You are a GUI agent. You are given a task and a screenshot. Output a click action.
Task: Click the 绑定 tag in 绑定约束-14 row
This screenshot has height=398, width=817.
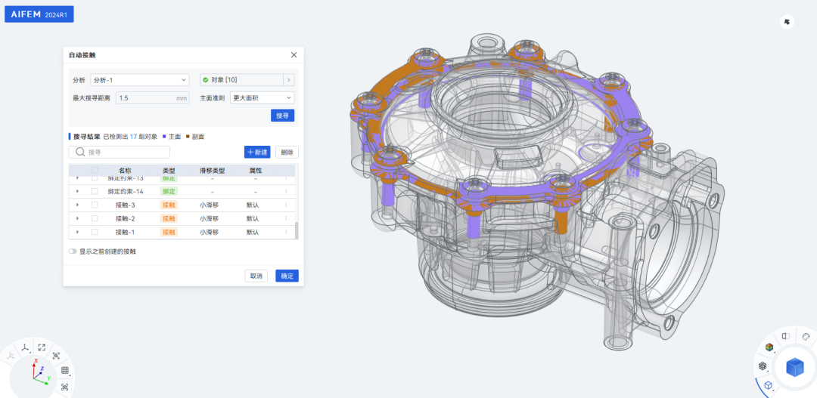click(x=169, y=192)
